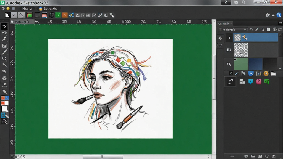Click the magnifier icon in layers panel toolbar
Image resolution: width=283 pixels, height=159 pixels.
[x=263, y=29]
